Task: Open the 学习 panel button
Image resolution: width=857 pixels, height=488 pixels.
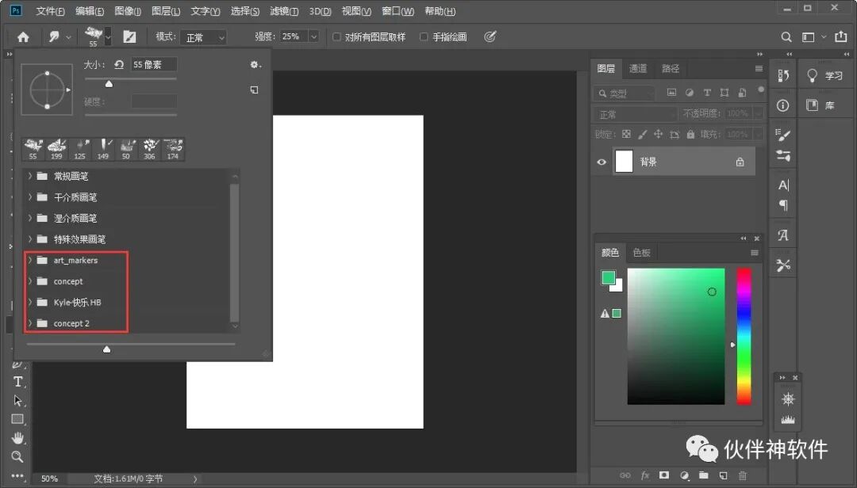Action: click(x=824, y=76)
